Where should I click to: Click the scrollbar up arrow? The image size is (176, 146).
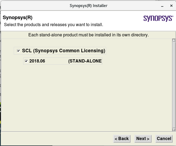(x=174, y=40)
